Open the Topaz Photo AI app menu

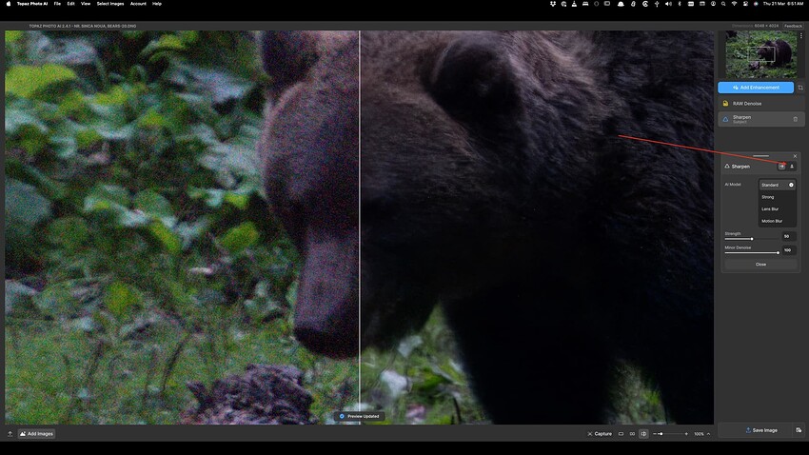pos(32,4)
